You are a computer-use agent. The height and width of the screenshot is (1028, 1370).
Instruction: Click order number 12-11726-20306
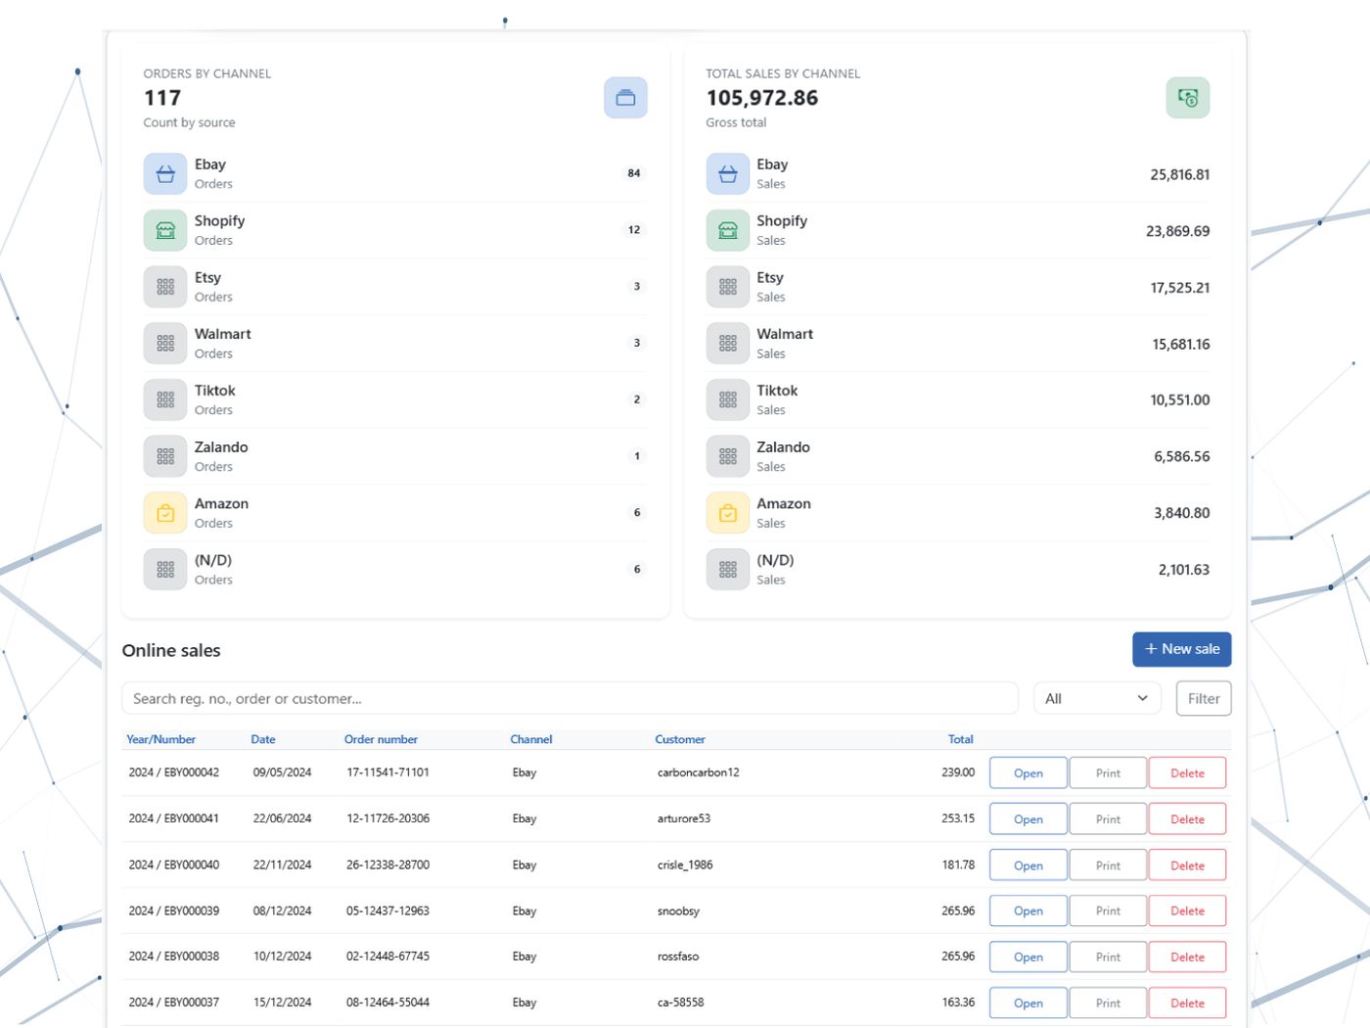point(388,818)
